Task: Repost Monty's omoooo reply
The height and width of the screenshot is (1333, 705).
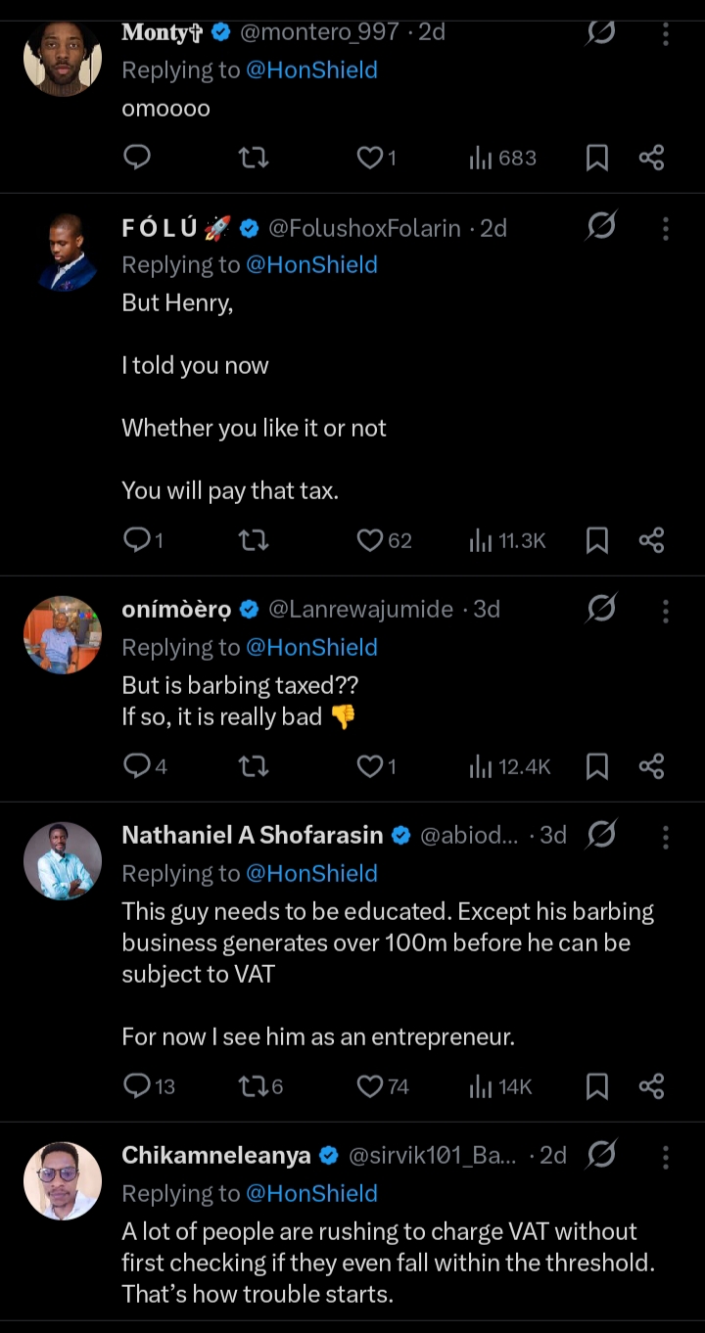Action: click(254, 159)
